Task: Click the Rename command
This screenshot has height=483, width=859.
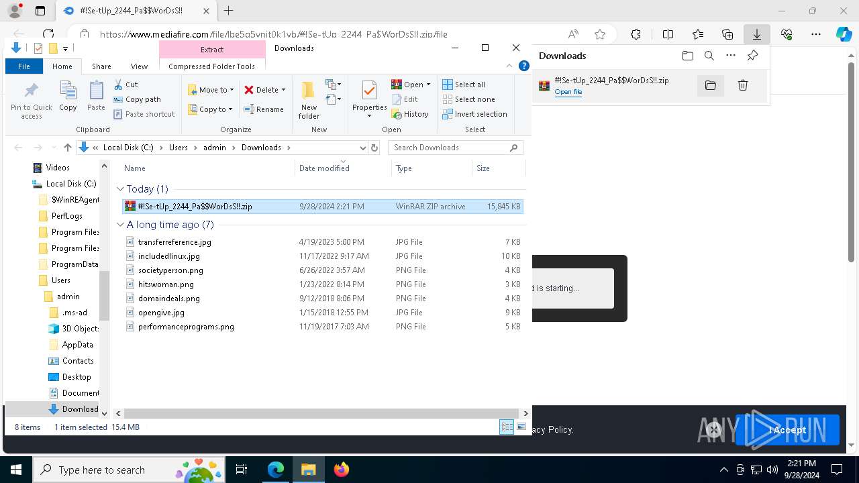Action: 264,109
